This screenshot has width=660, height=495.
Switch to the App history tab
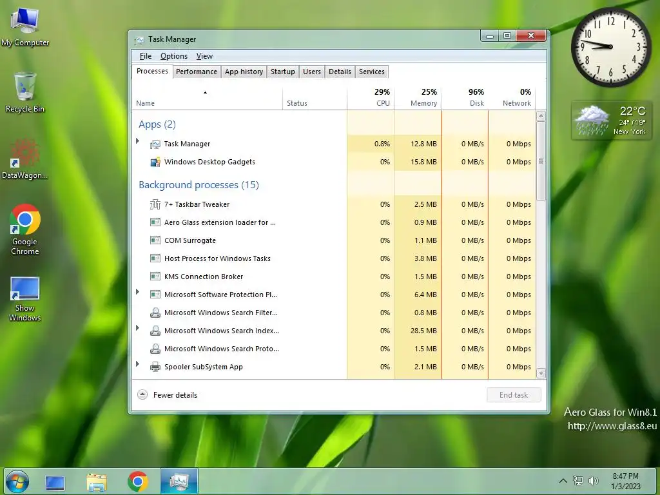[x=244, y=72]
